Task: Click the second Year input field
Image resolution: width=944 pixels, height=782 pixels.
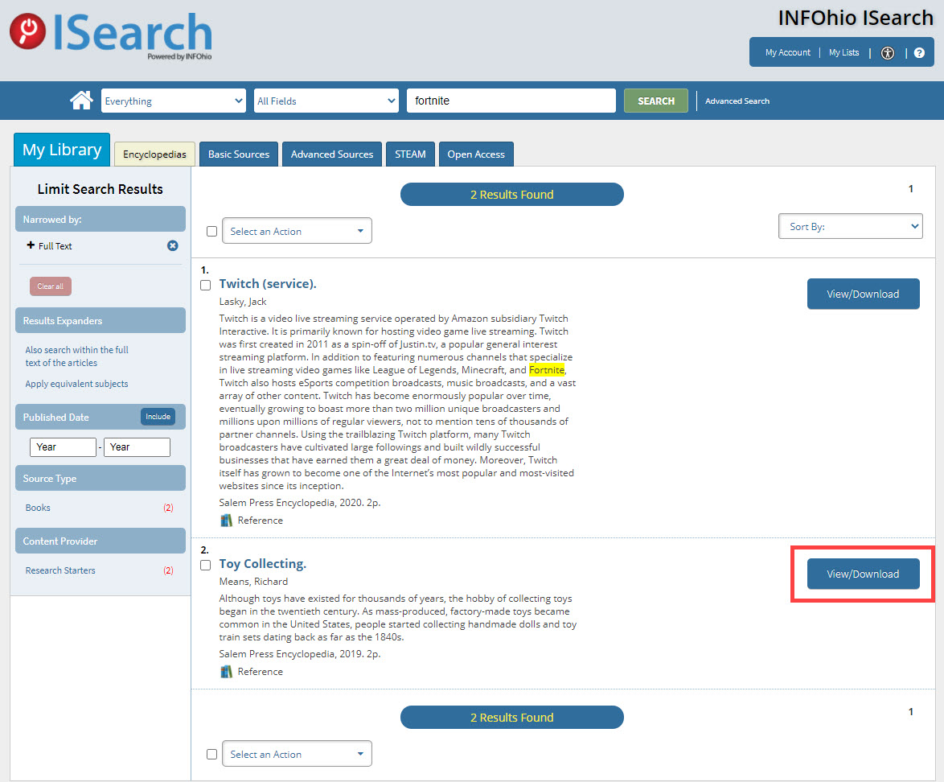Action: pyautogui.click(x=137, y=447)
